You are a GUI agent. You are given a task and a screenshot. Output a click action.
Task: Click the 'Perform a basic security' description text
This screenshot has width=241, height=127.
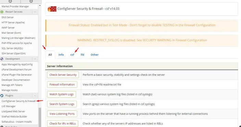tap(124, 75)
